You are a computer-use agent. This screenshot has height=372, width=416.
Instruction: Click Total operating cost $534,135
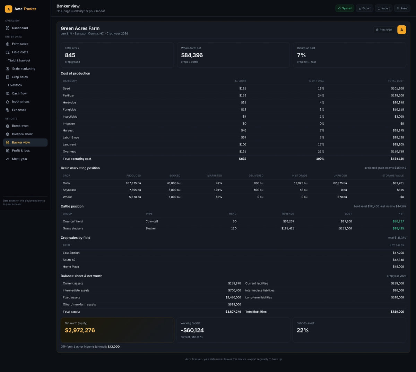(x=397, y=159)
